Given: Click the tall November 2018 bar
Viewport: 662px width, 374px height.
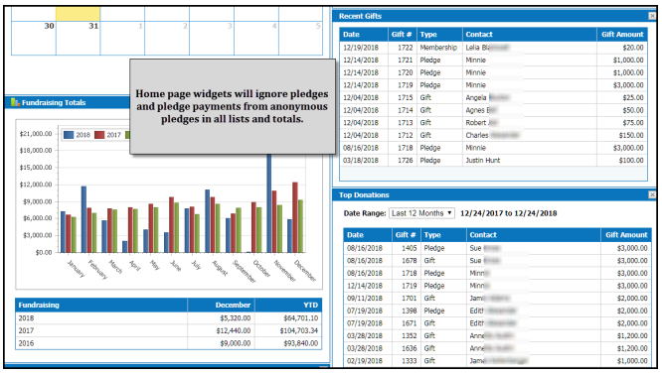Looking at the screenshot, I should [269, 203].
